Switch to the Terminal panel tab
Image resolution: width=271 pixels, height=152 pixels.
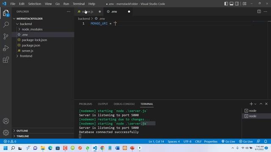tap(147, 104)
